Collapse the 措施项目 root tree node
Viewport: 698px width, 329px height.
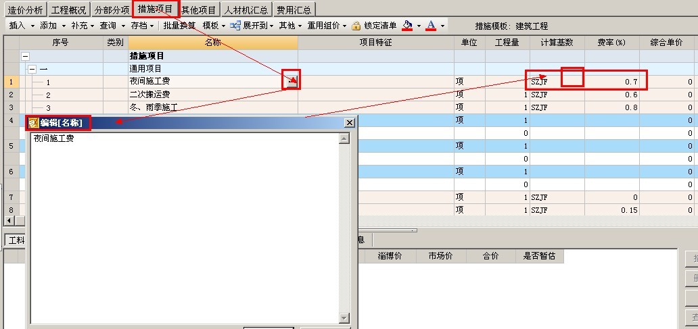point(26,57)
